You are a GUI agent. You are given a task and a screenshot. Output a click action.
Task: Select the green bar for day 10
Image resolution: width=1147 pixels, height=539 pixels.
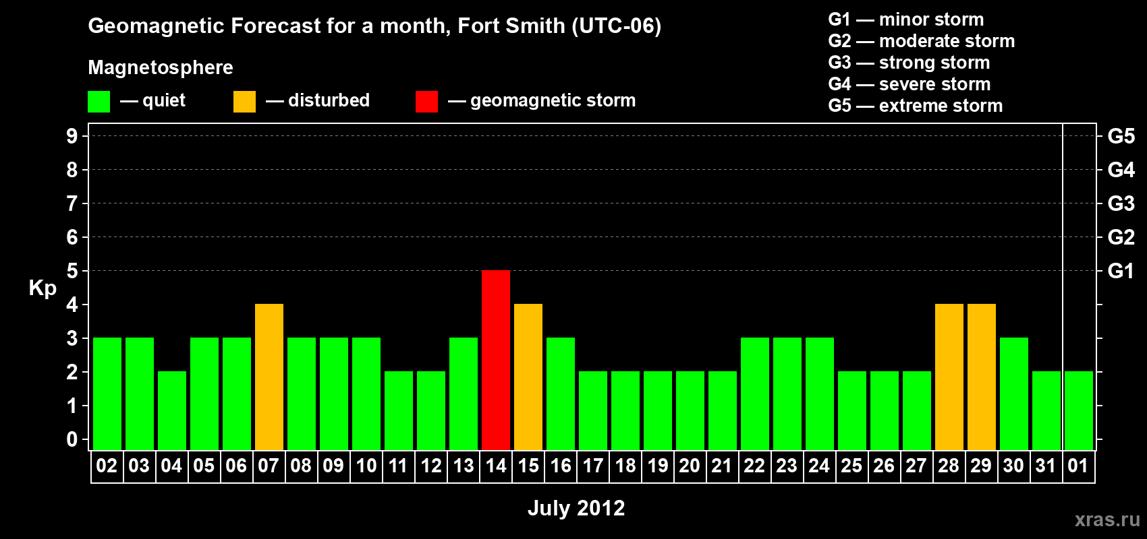point(366,393)
